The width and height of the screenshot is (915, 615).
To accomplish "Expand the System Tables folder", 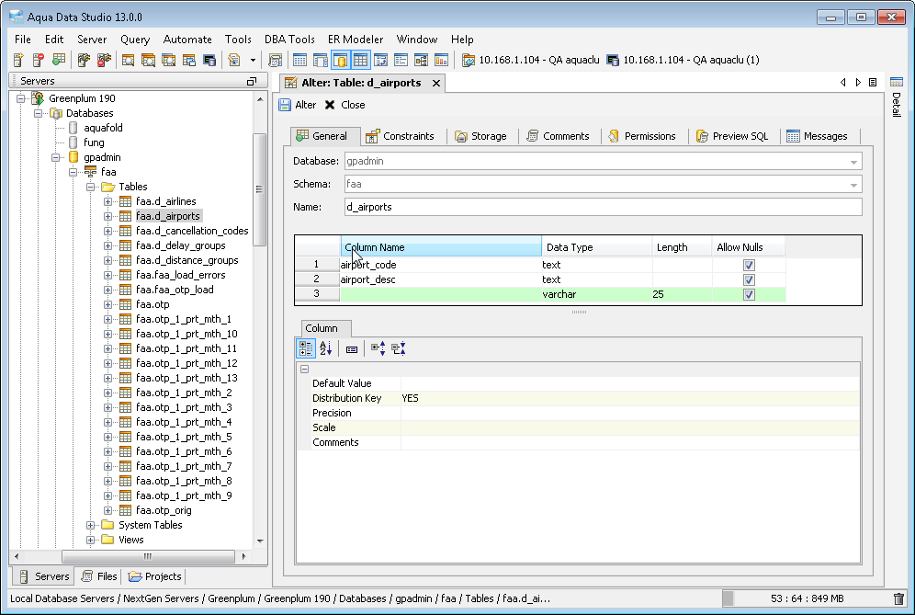I will pyautogui.click(x=91, y=525).
